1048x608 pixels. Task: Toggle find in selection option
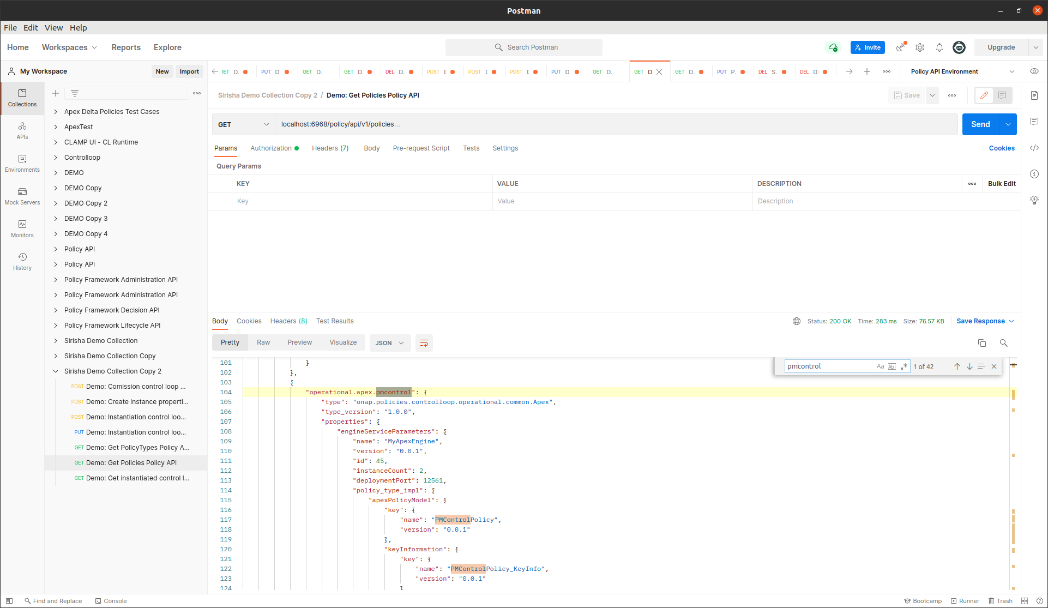981,366
